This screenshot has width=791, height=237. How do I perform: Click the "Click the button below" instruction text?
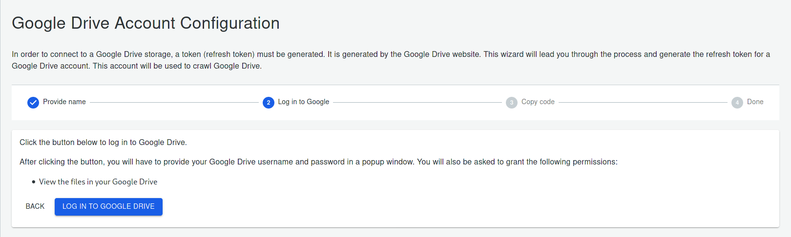point(103,142)
